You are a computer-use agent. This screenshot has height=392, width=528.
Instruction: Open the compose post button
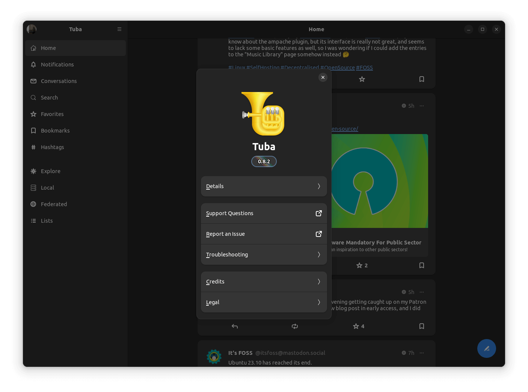[x=486, y=348]
